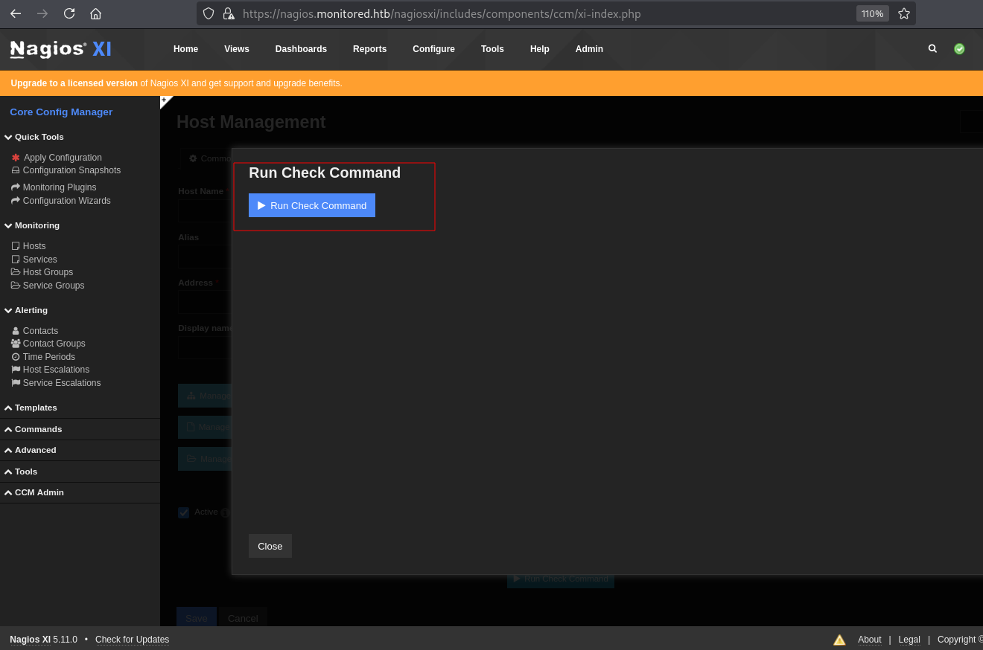Open the Legal link in footer
The width and height of the screenshot is (983, 650).
pos(909,640)
